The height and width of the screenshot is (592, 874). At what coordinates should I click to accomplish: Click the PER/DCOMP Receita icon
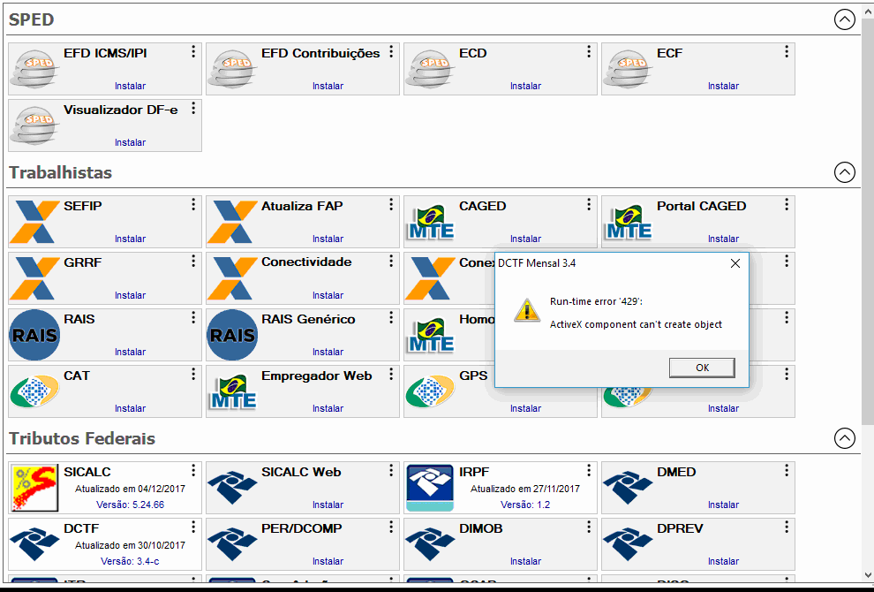tap(233, 544)
